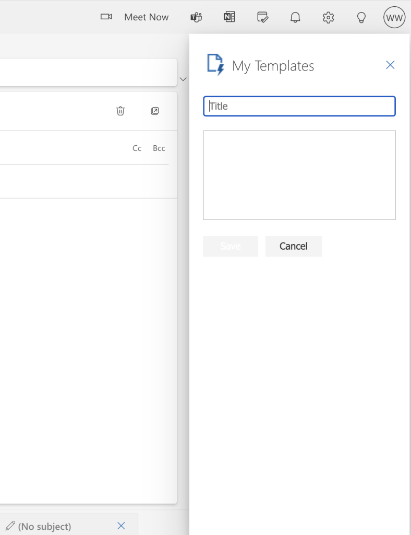The image size is (411, 535).
Task: Pop out the message to new window
Action: coord(155,111)
